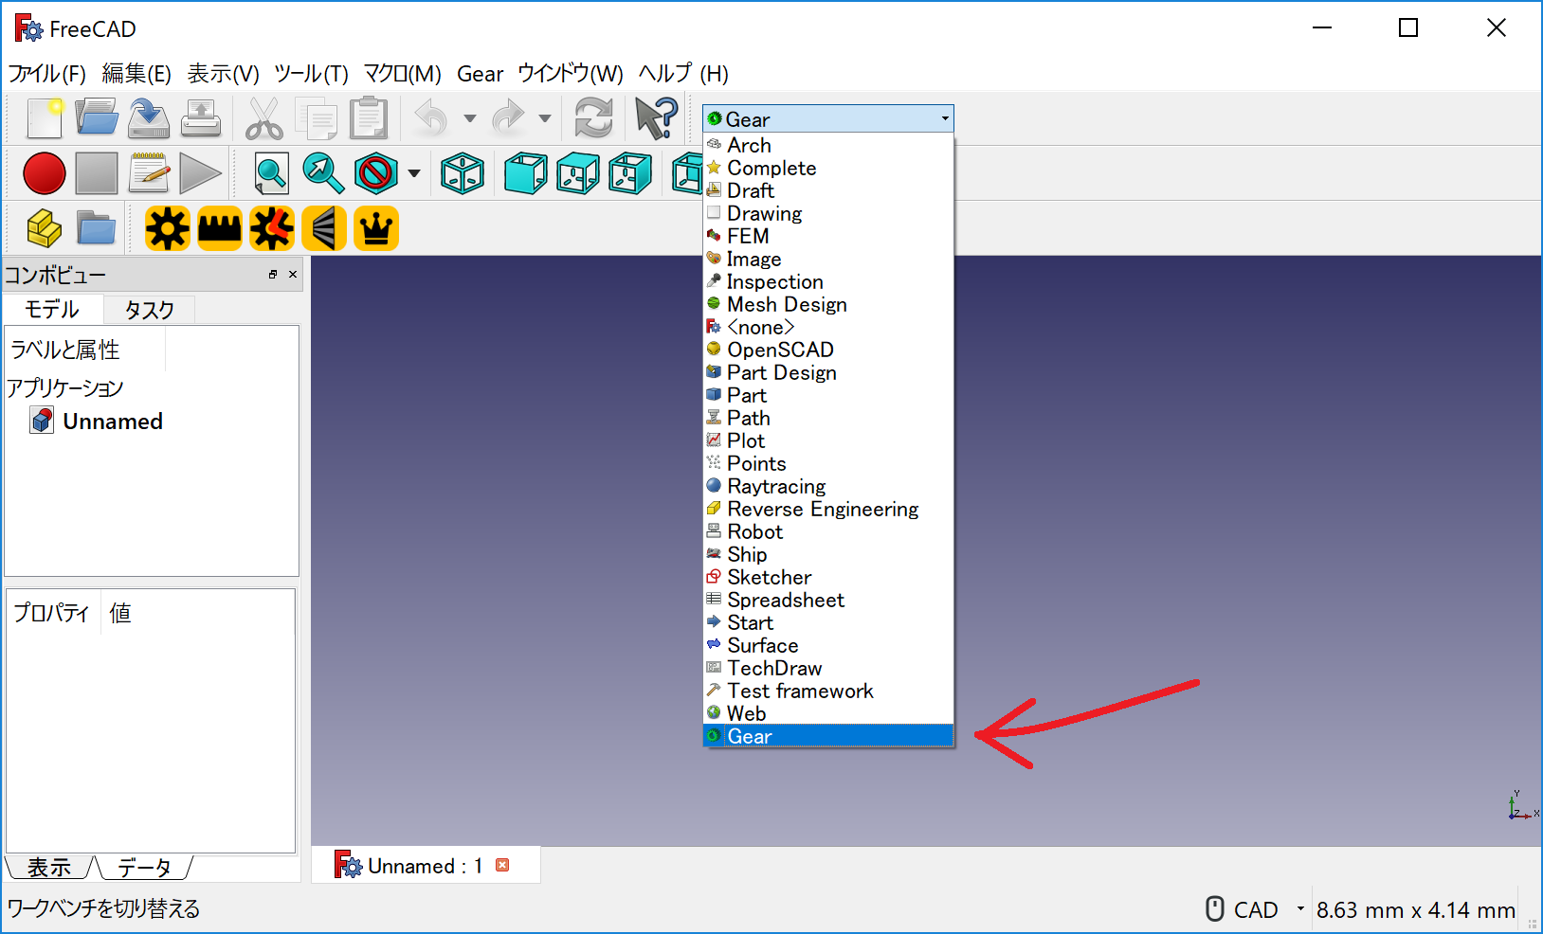Screen dimensions: 1543x934
Task: Execute the macro with the play triangle
Action: 200,173
